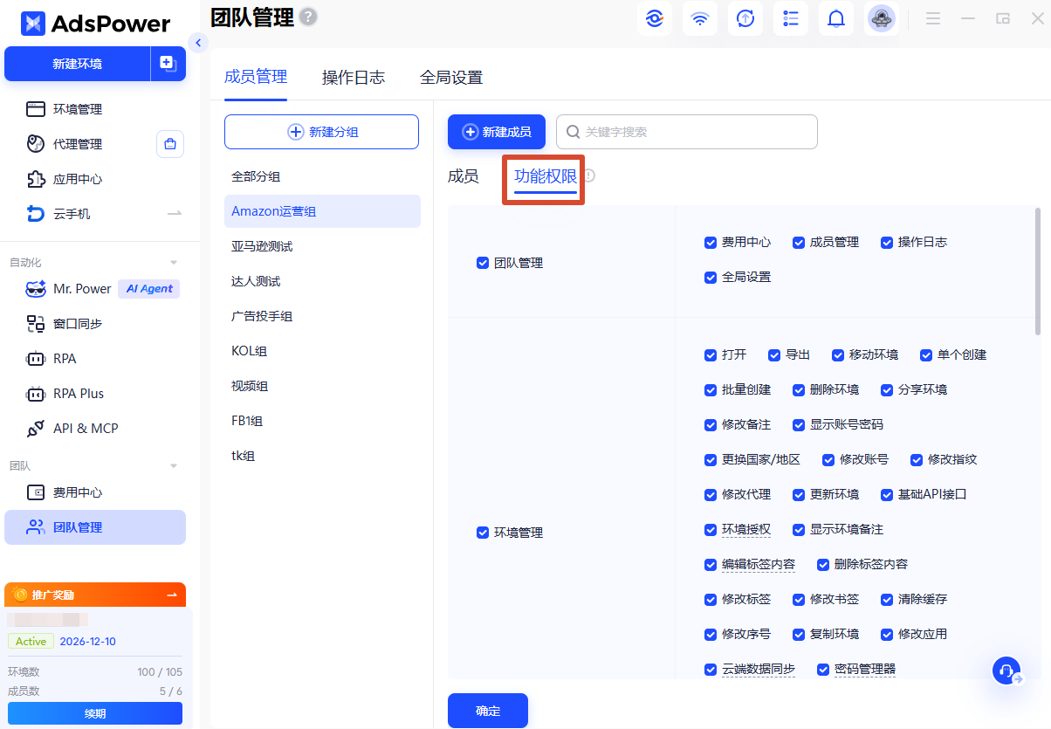Click the eye-shaped icon in the top bar
Screen dimensions: 1051x729
[x=655, y=18]
